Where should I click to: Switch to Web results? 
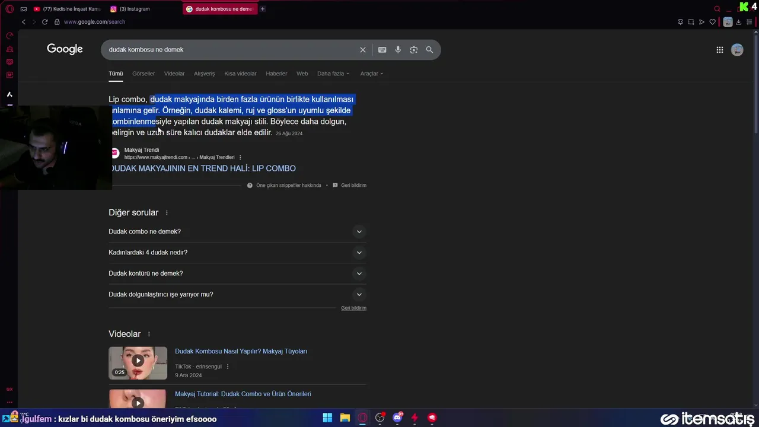coord(302,74)
